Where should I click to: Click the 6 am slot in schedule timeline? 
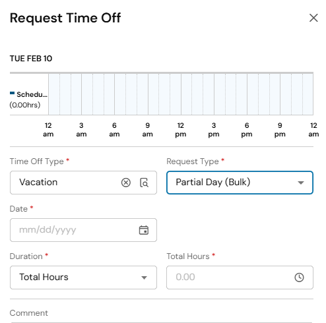(x=120, y=94)
